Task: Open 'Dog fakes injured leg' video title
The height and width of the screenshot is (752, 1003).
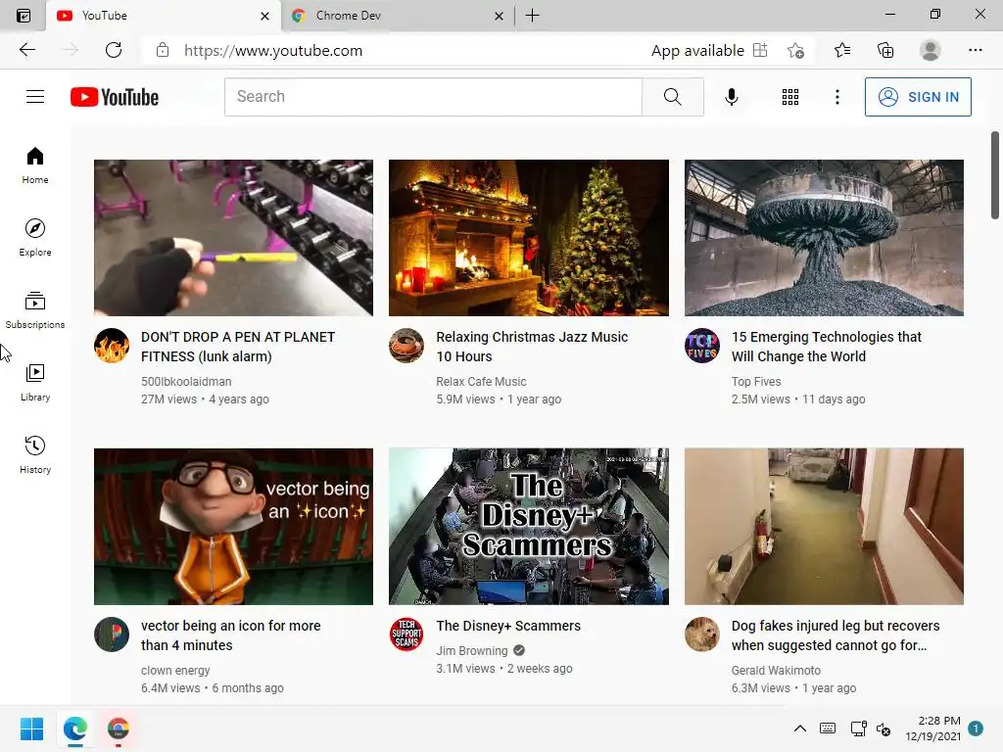Action: click(x=836, y=635)
